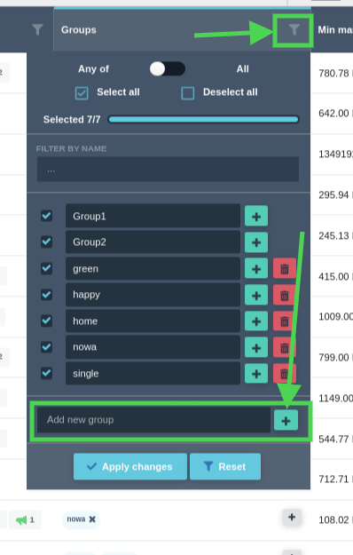Click the Add new group input field
The image size is (353, 555).
[153, 420]
